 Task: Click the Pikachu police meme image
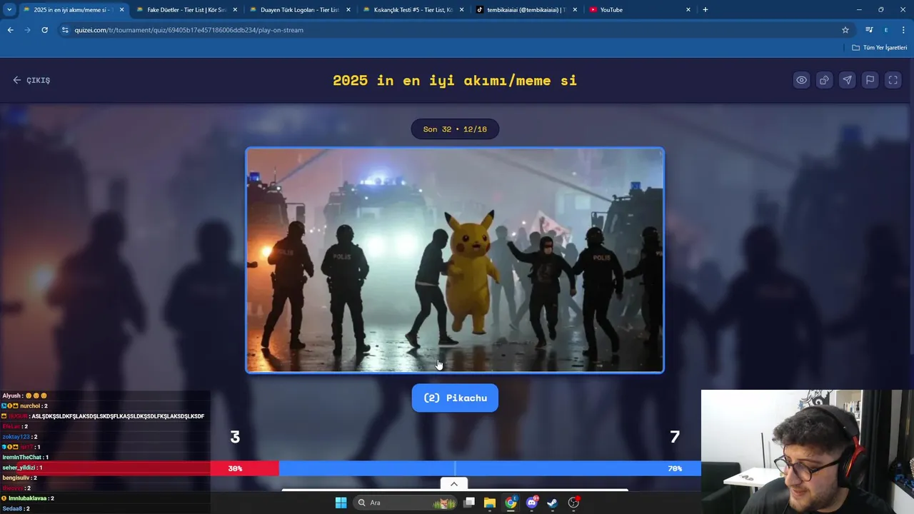455,260
